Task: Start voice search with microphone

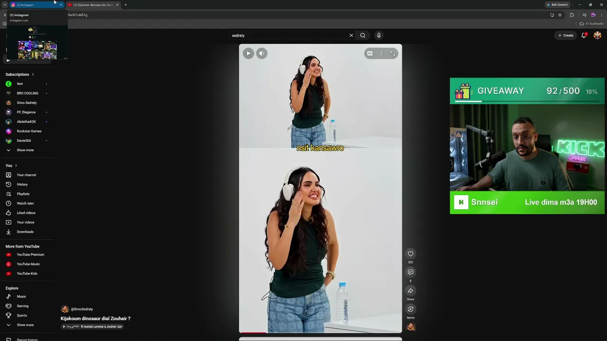Action: tap(379, 36)
